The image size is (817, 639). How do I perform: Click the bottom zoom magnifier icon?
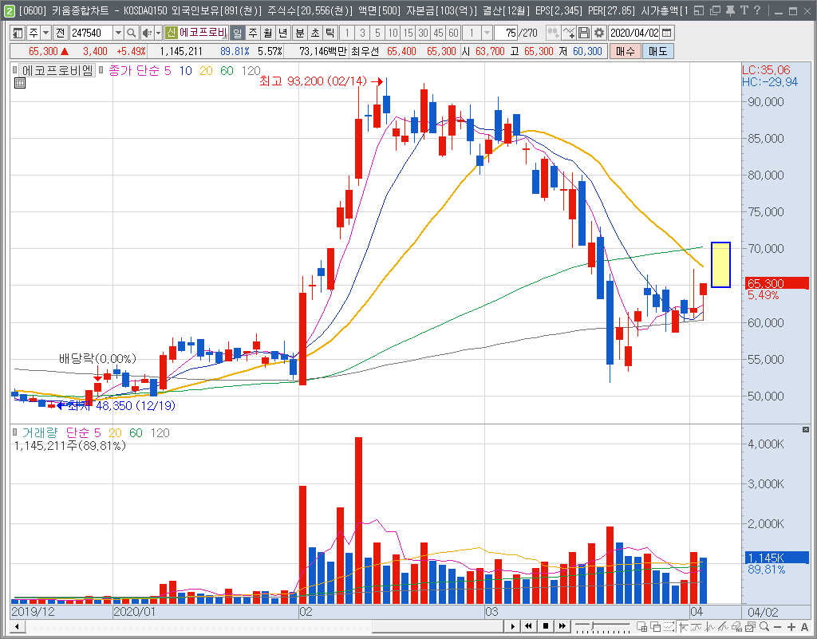click(764, 626)
